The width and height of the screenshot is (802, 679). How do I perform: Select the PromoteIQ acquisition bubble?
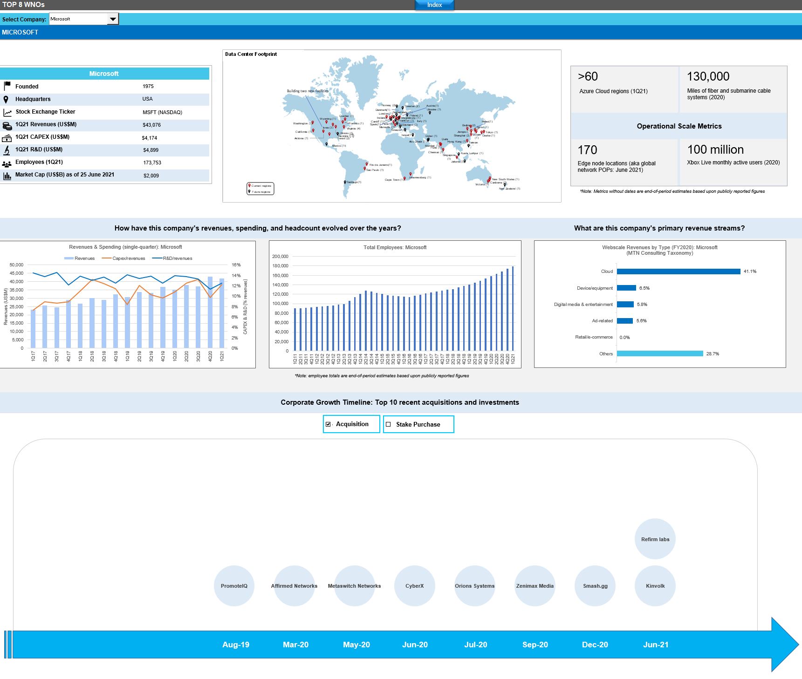(234, 586)
